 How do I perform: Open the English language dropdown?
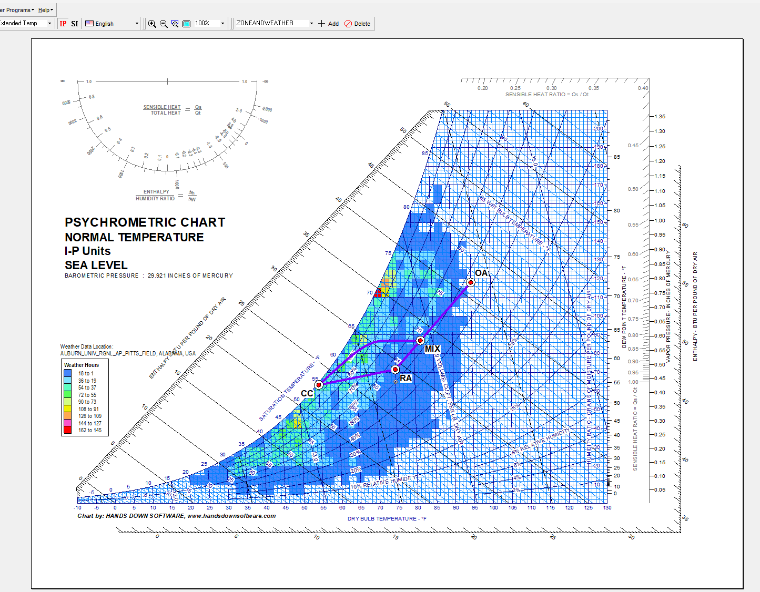137,24
